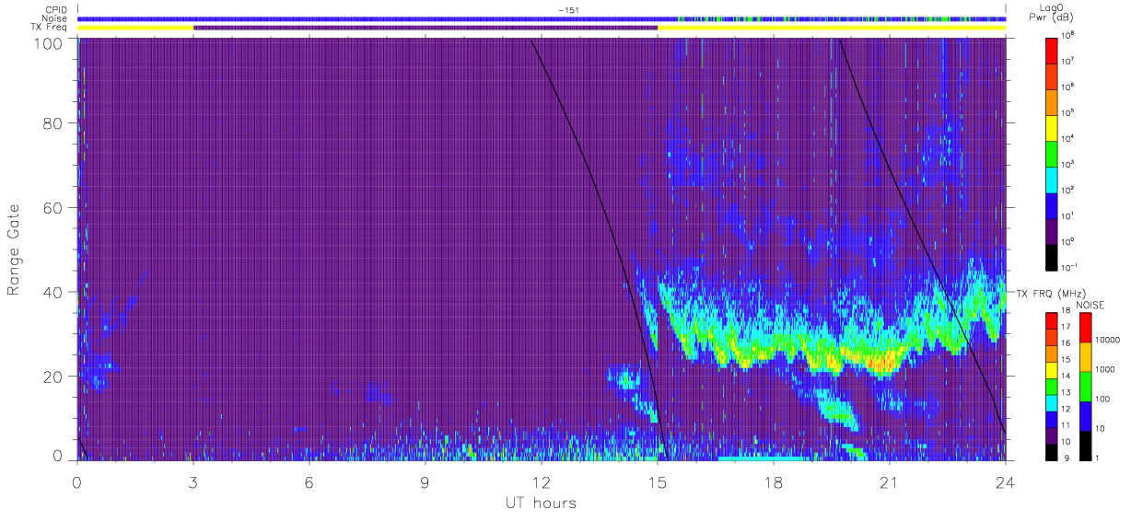Click the red segment of Lag0 Pwr colorbar
The height and width of the screenshot is (522, 1131).
pos(1054,50)
